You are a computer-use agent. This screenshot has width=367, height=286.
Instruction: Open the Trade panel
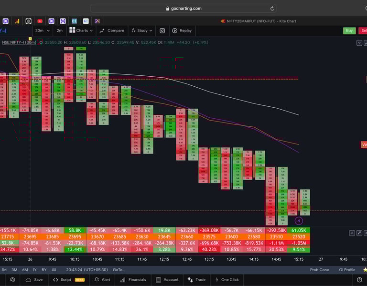click(196, 280)
